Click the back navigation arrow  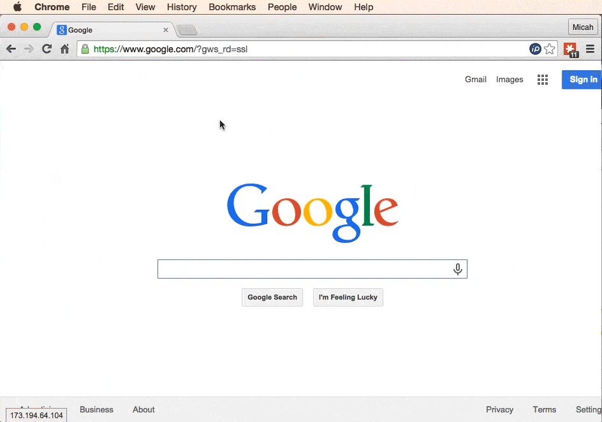(11, 48)
